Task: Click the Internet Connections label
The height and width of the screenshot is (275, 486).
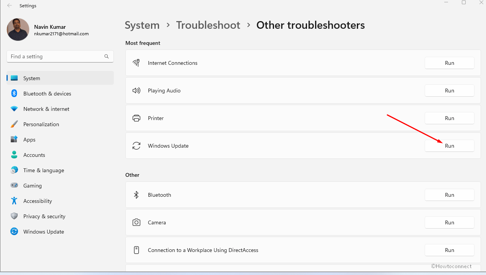Action: (x=172, y=63)
